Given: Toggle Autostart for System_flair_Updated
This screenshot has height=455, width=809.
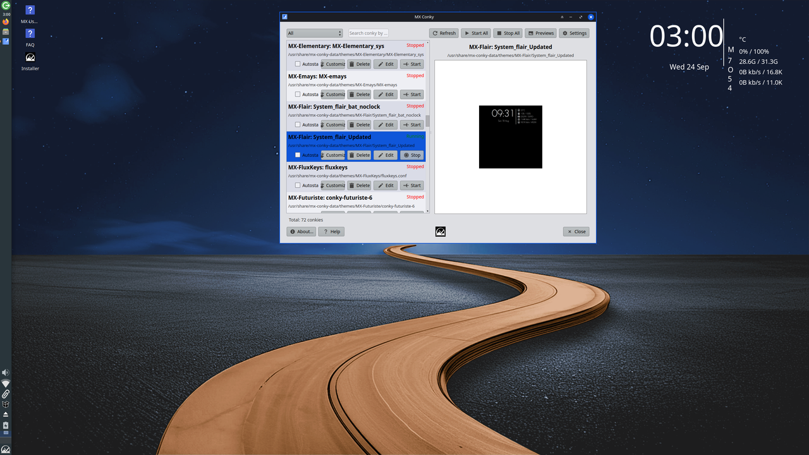Looking at the screenshot, I should [298, 155].
